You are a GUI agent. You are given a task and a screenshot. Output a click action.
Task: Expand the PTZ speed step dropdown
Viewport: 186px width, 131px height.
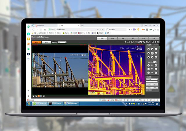point(155,62)
